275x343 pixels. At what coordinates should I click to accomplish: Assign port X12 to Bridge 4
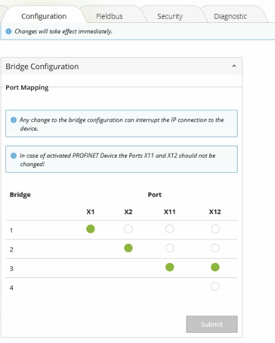215,286
